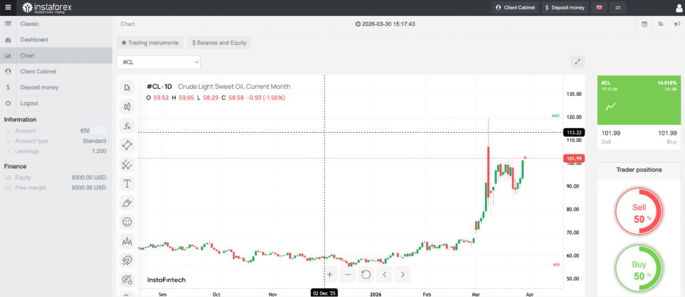Click the Leverage 1:200 value

pyautogui.click(x=98, y=151)
